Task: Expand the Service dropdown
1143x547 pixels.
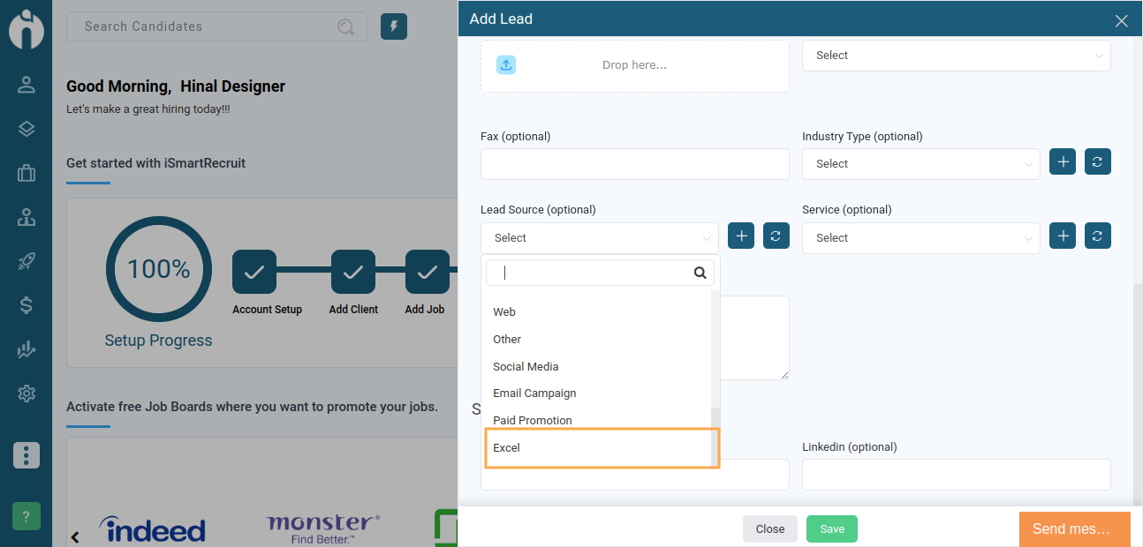Action: pos(921,238)
